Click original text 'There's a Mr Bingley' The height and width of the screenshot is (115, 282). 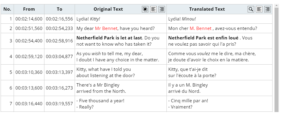coord(98,85)
